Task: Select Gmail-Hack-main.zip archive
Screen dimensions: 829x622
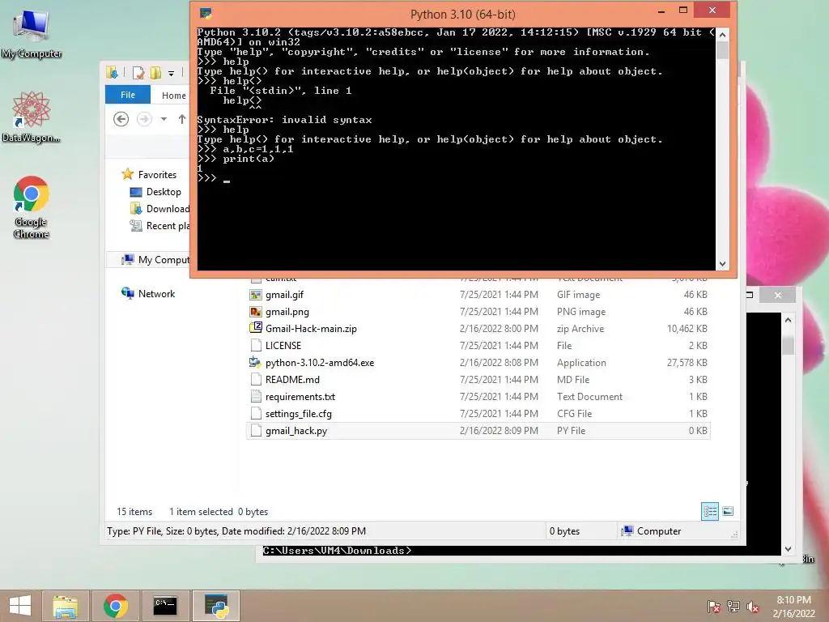Action: coord(478,329)
